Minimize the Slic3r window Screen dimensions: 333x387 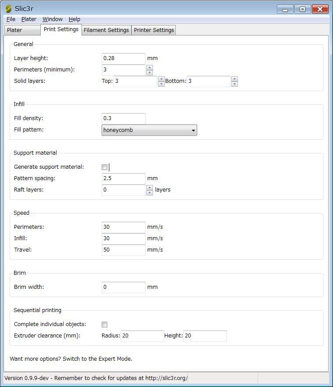tap(285, 10)
